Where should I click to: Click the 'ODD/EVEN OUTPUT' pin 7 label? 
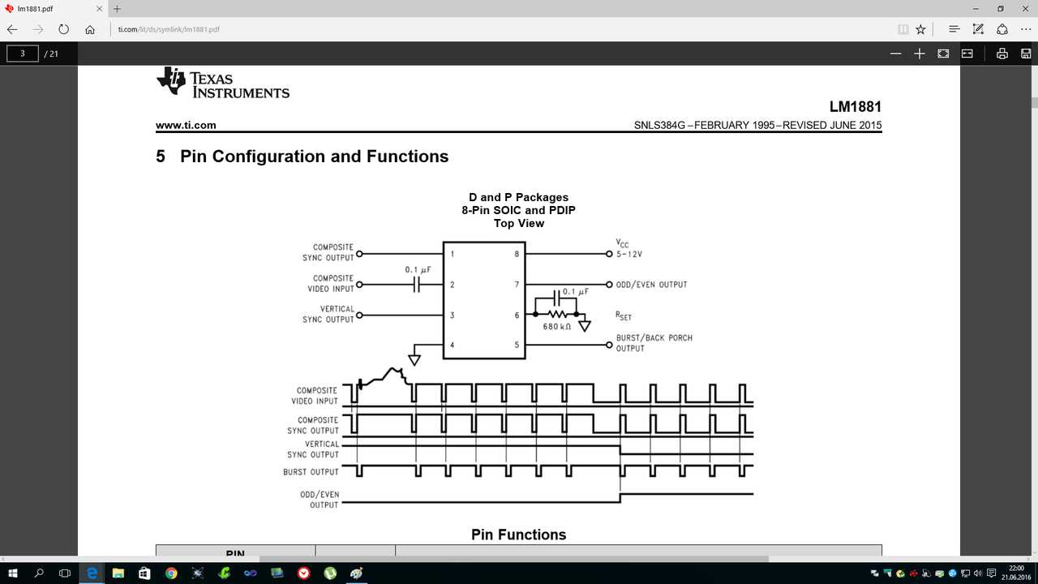tap(651, 285)
